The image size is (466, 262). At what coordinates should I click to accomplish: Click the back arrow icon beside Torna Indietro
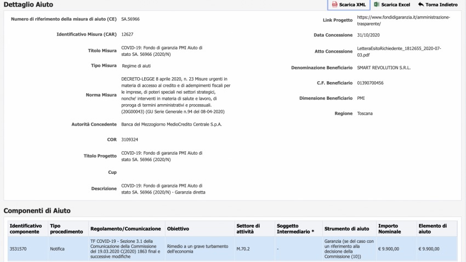421,4
